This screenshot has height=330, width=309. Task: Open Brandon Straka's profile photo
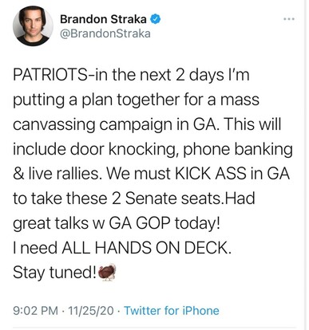click(x=33, y=26)
